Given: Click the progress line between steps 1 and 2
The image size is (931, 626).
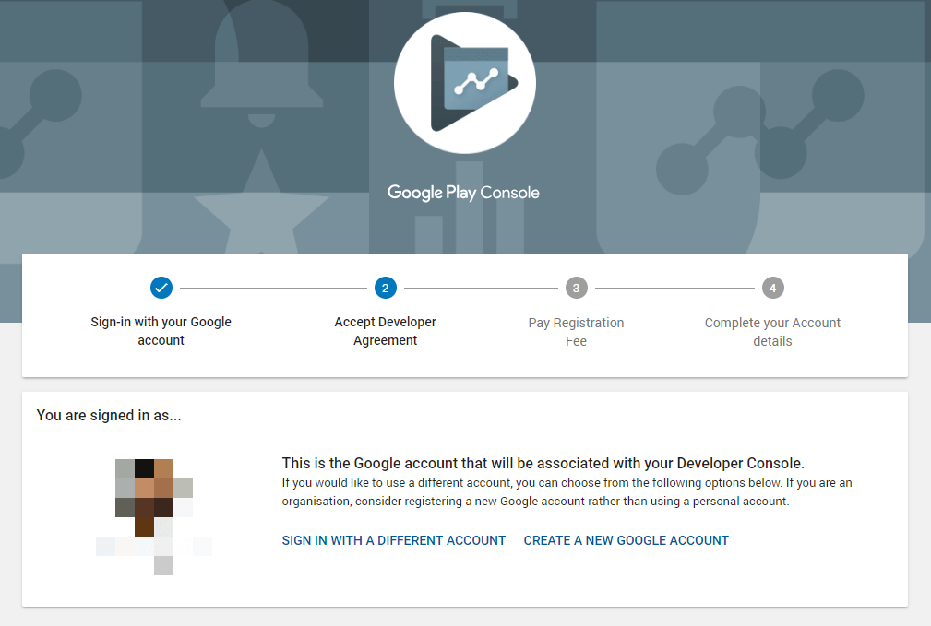Looking at the screenshot, I should click(x=273, y=289).
